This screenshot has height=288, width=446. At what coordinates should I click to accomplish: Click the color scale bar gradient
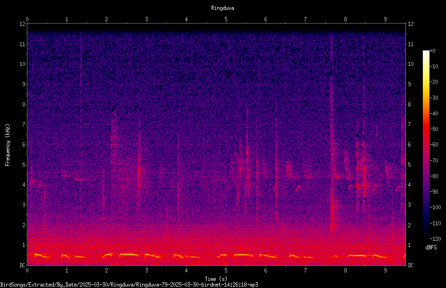tap(426, 144)
